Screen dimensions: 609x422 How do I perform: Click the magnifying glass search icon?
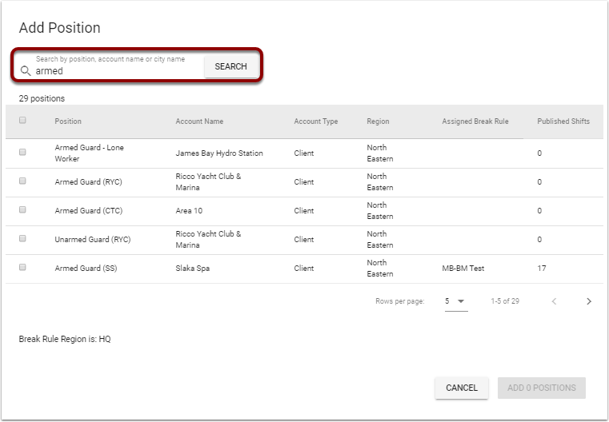[26, 70]
